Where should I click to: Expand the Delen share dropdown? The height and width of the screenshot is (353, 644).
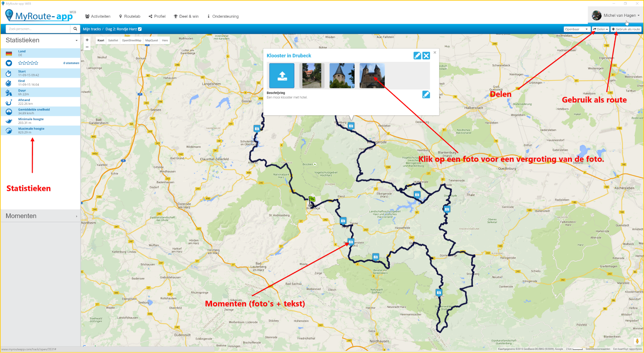coord(601,29)
